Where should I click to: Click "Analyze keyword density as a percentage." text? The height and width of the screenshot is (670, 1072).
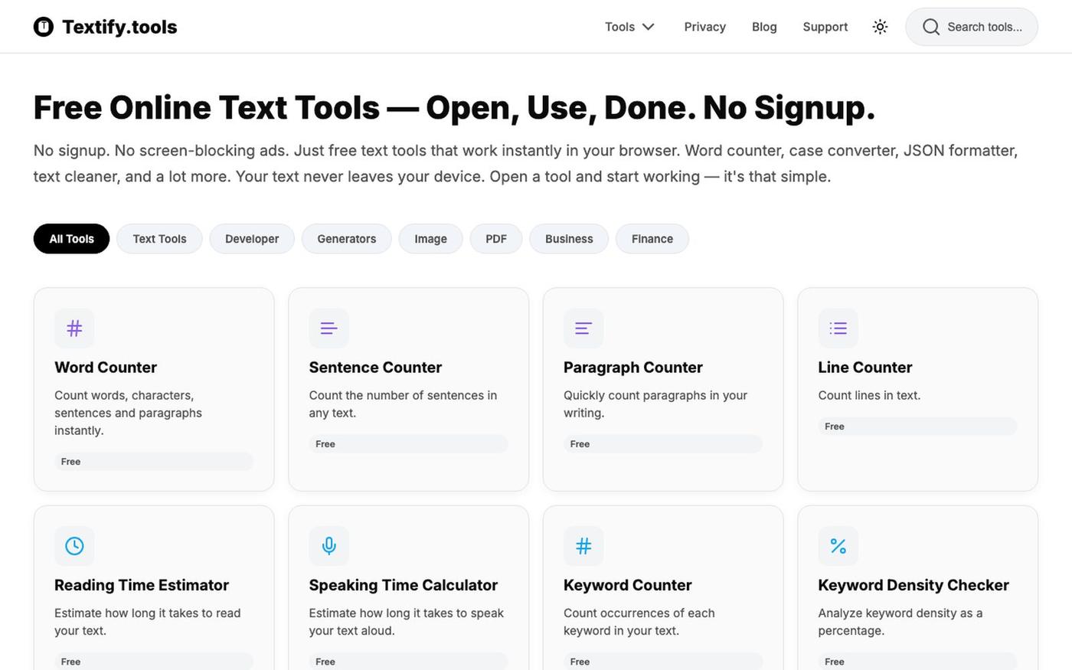click(900, 622)
